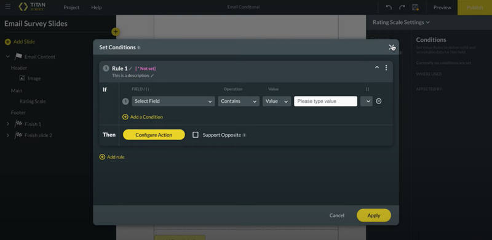
Task: Expand the Finish slide 2 tree node
Action: 8,135
